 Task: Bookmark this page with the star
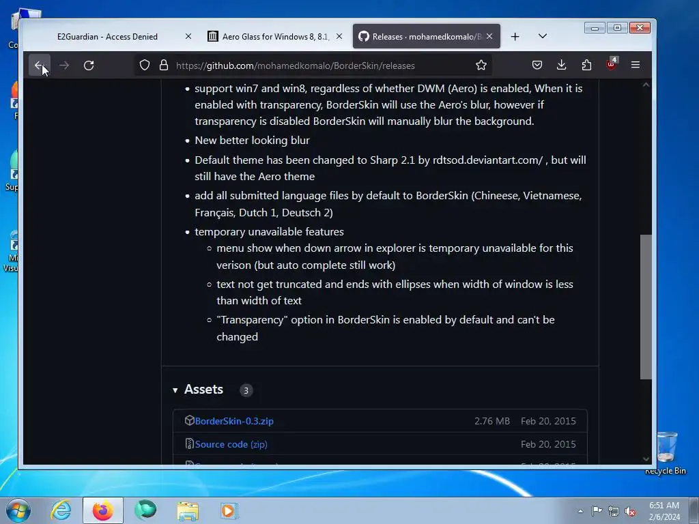point(481,65)
